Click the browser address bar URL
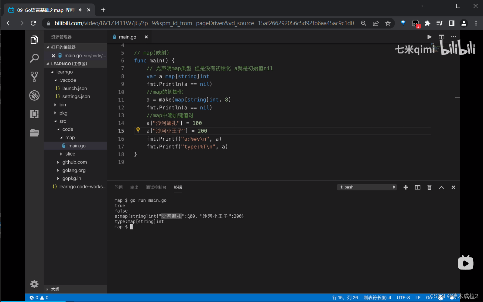 pos(204,23)
